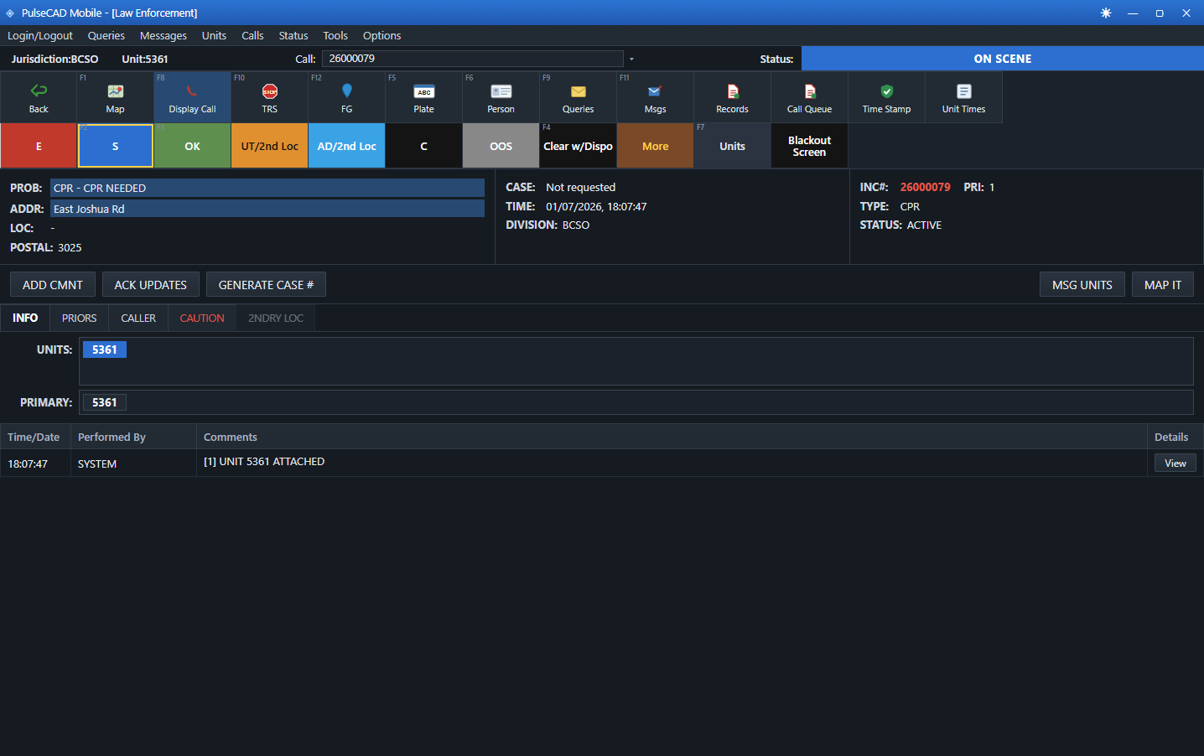
Task: Expand the Call number dropdown arrow
Action: 631,59
